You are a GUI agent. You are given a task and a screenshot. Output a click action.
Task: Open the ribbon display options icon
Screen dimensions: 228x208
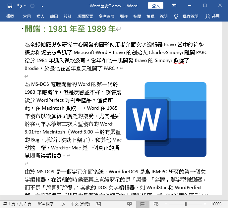point(174,6)
